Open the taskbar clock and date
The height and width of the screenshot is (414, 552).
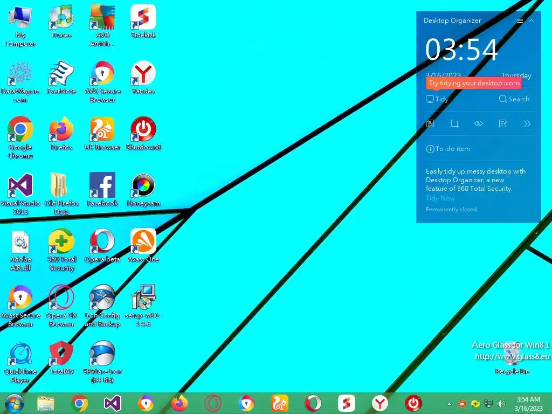click(528, 404)
